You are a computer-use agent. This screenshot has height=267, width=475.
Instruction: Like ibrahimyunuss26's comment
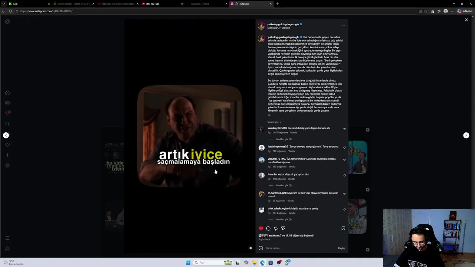point(344,148)
